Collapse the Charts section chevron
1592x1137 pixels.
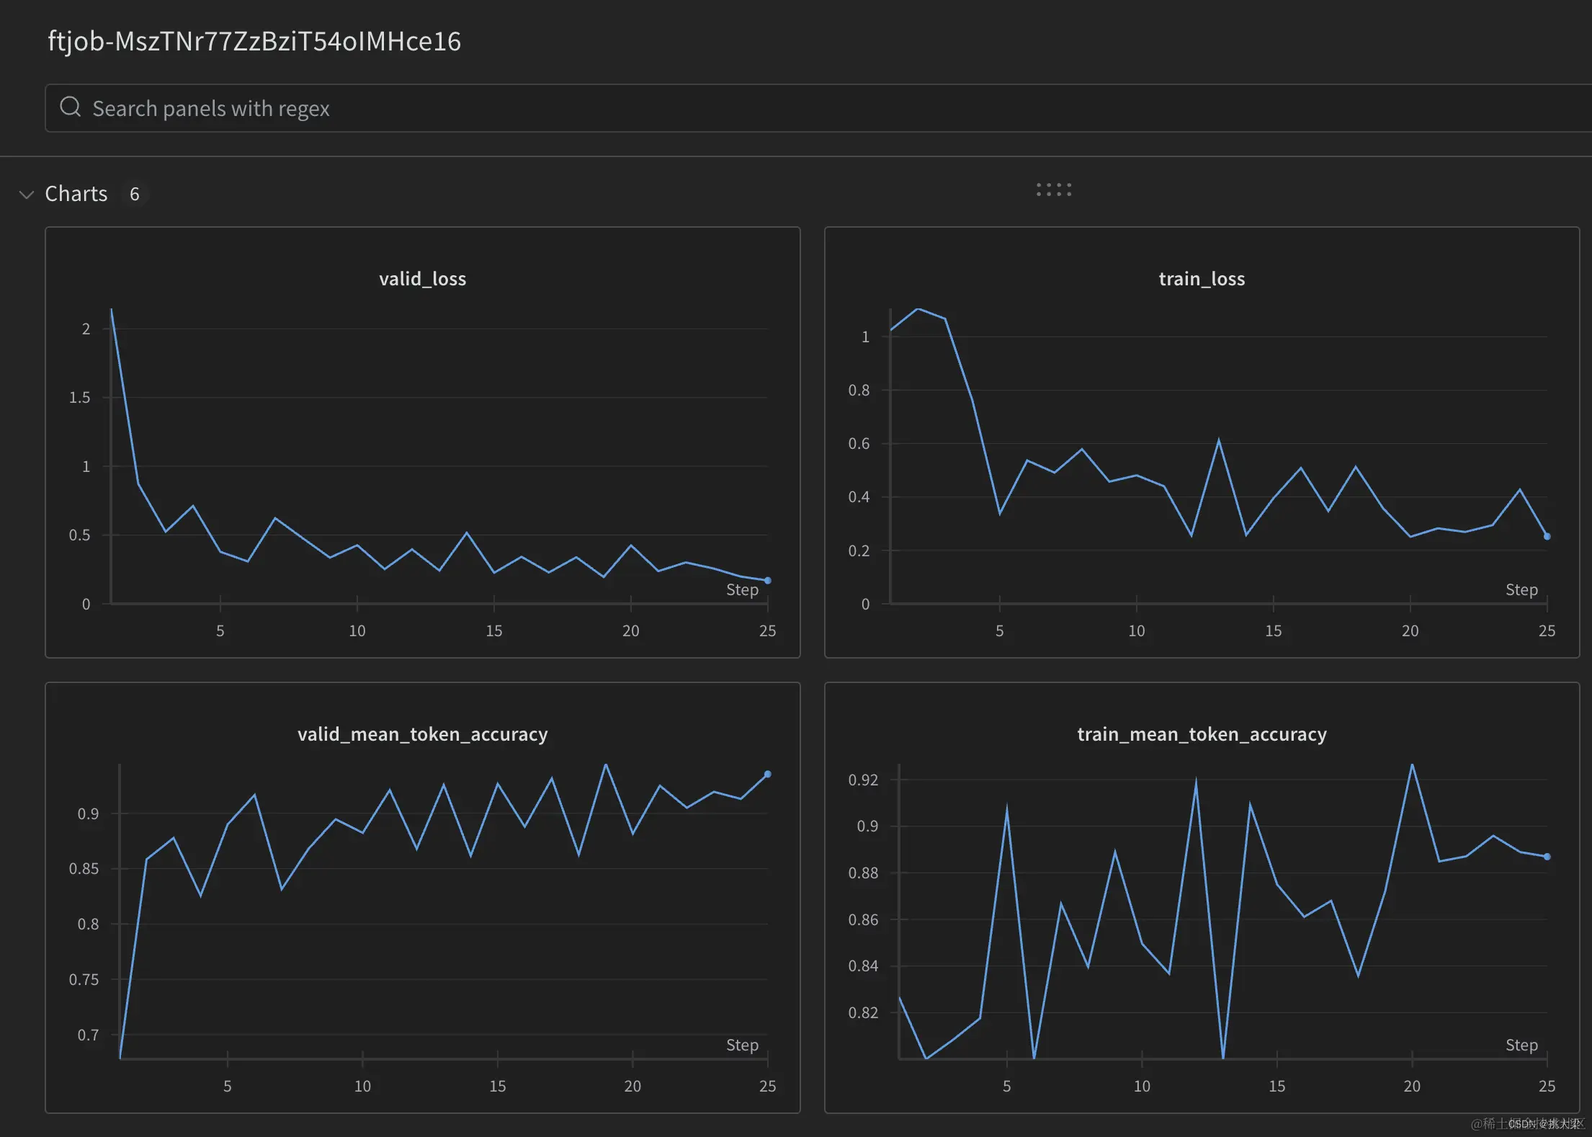coord(27,195)
